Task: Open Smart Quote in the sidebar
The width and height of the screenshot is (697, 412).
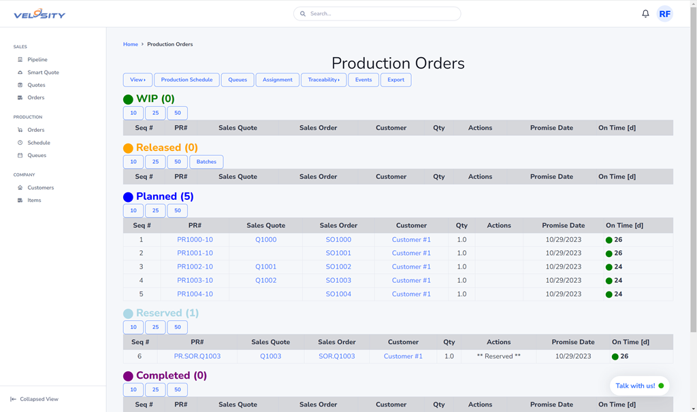Action: (x=43, y=73)
